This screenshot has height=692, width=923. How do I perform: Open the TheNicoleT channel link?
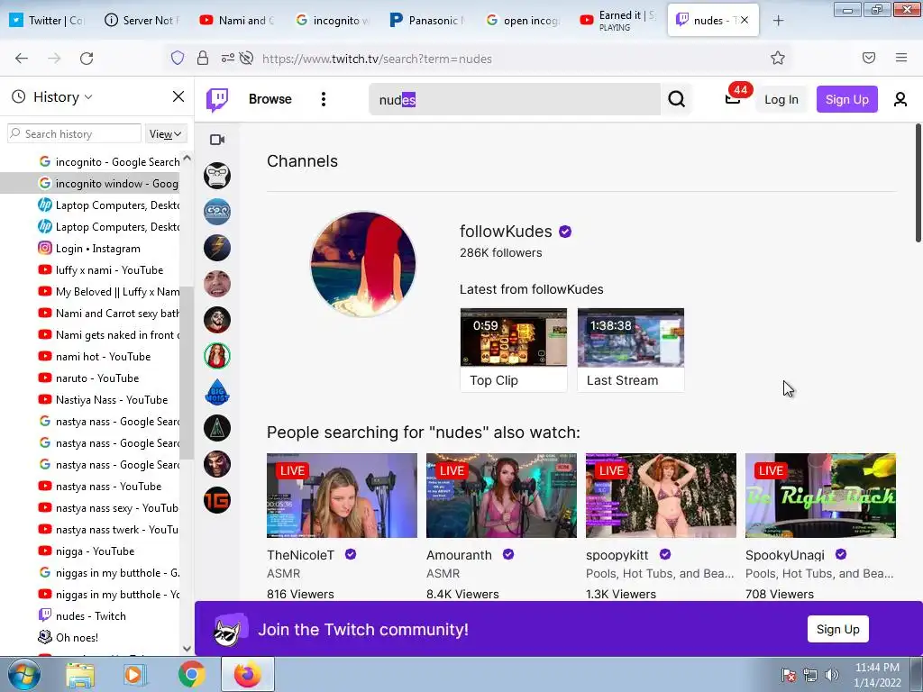click(x=300, y=555)
